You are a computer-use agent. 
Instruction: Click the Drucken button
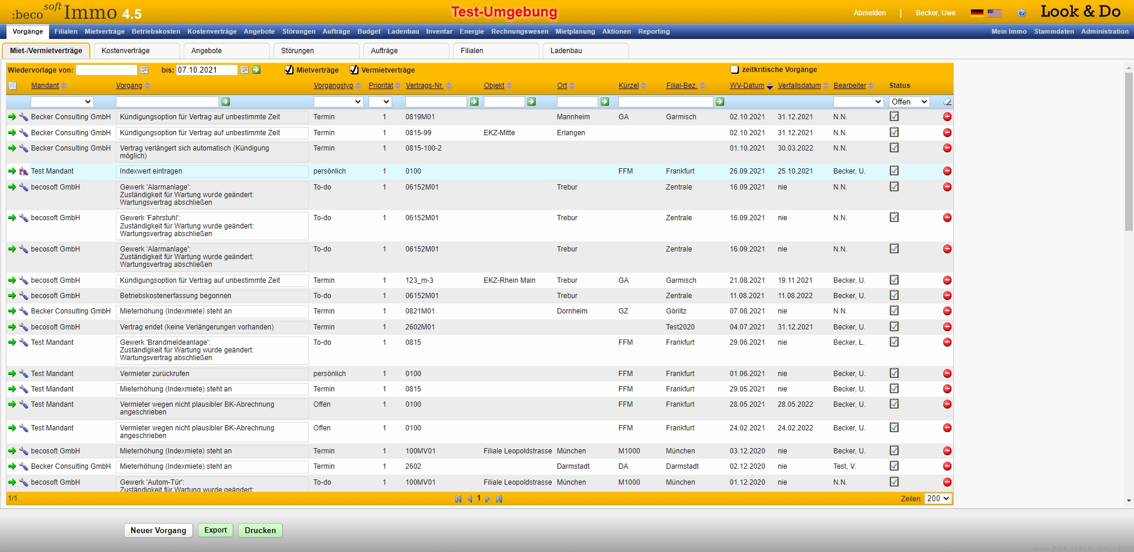tap(260, 531)
